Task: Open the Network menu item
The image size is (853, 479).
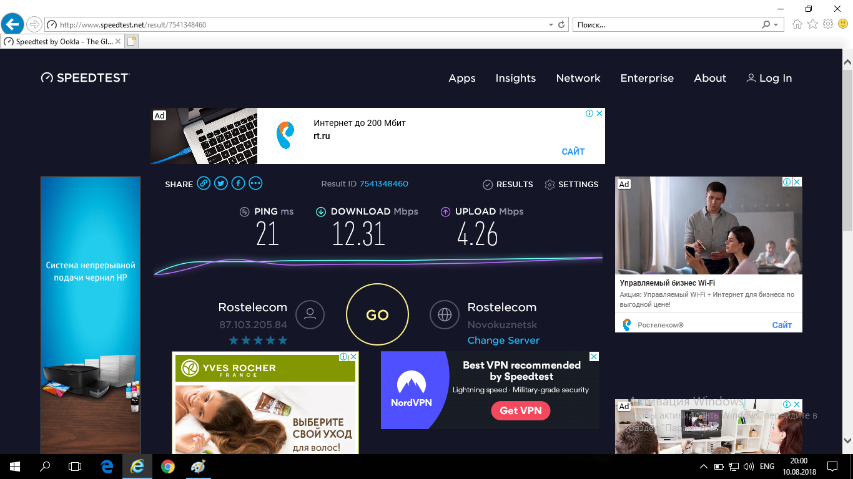Action: [578, 78]
